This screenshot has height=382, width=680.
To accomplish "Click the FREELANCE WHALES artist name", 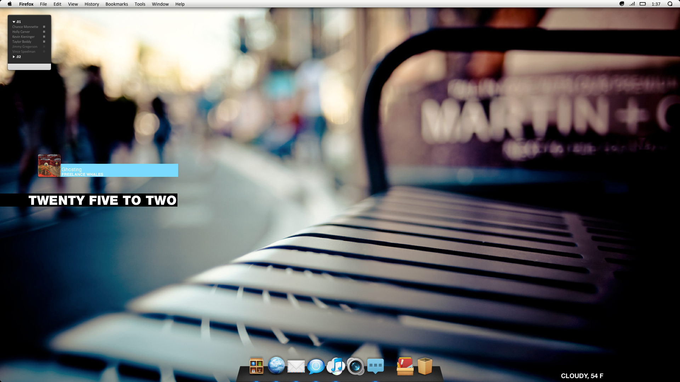I will tap(82, 174).
